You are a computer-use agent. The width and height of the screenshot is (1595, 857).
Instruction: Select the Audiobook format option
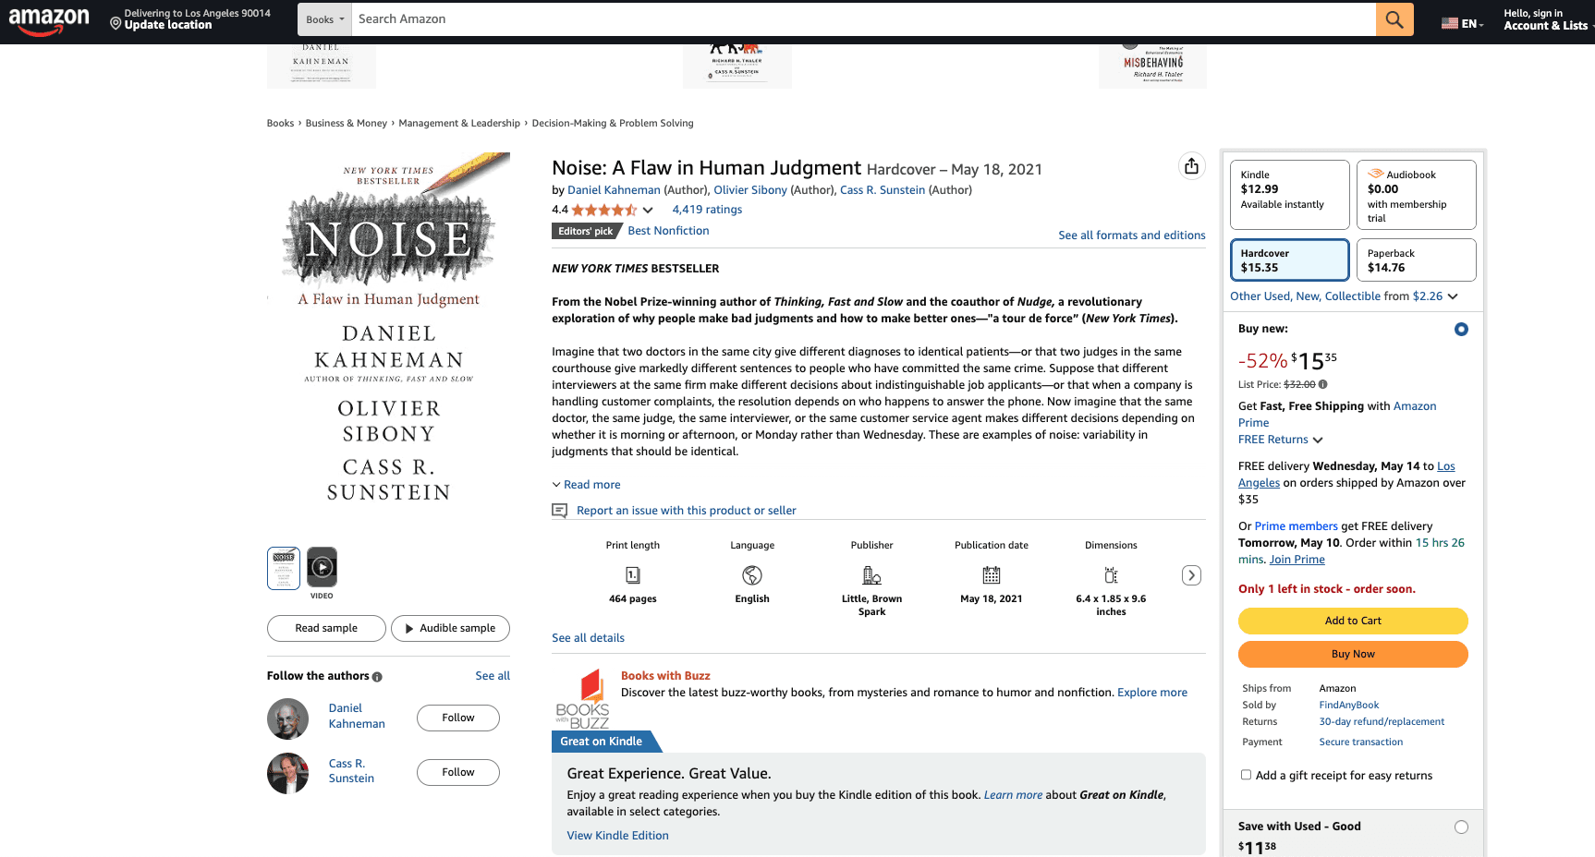1417,195
